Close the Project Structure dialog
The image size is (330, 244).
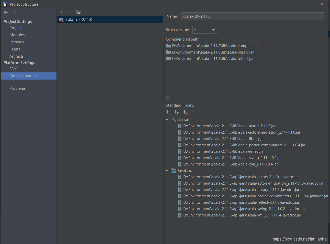tap(322, 4)
